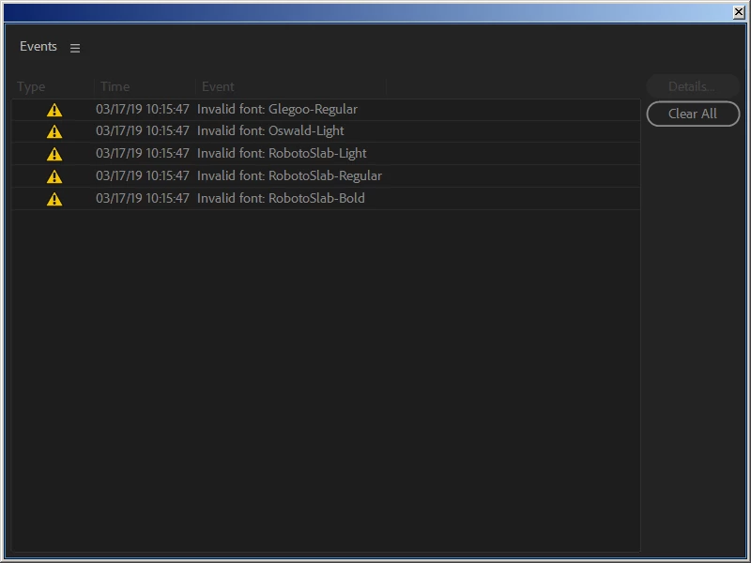751x563 pixels.
Task: Click warning icon for Glegoo-Regular event
Action: pos(54,110)
